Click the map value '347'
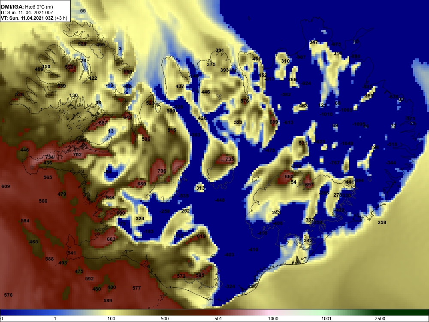Screen dimensions: 429x322 314,42
